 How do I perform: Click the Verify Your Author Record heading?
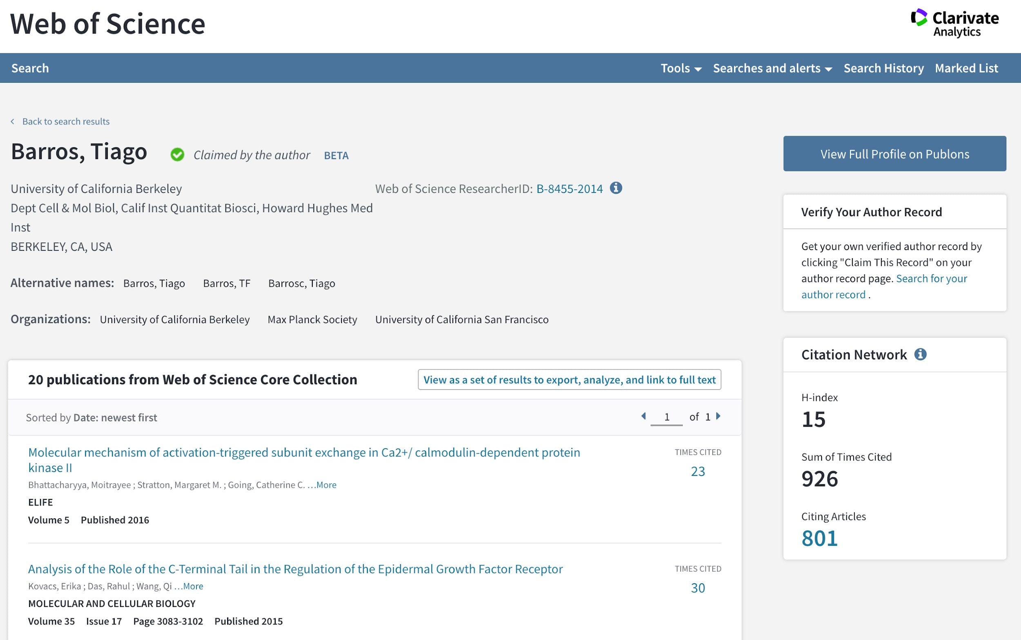coord(872,212)
